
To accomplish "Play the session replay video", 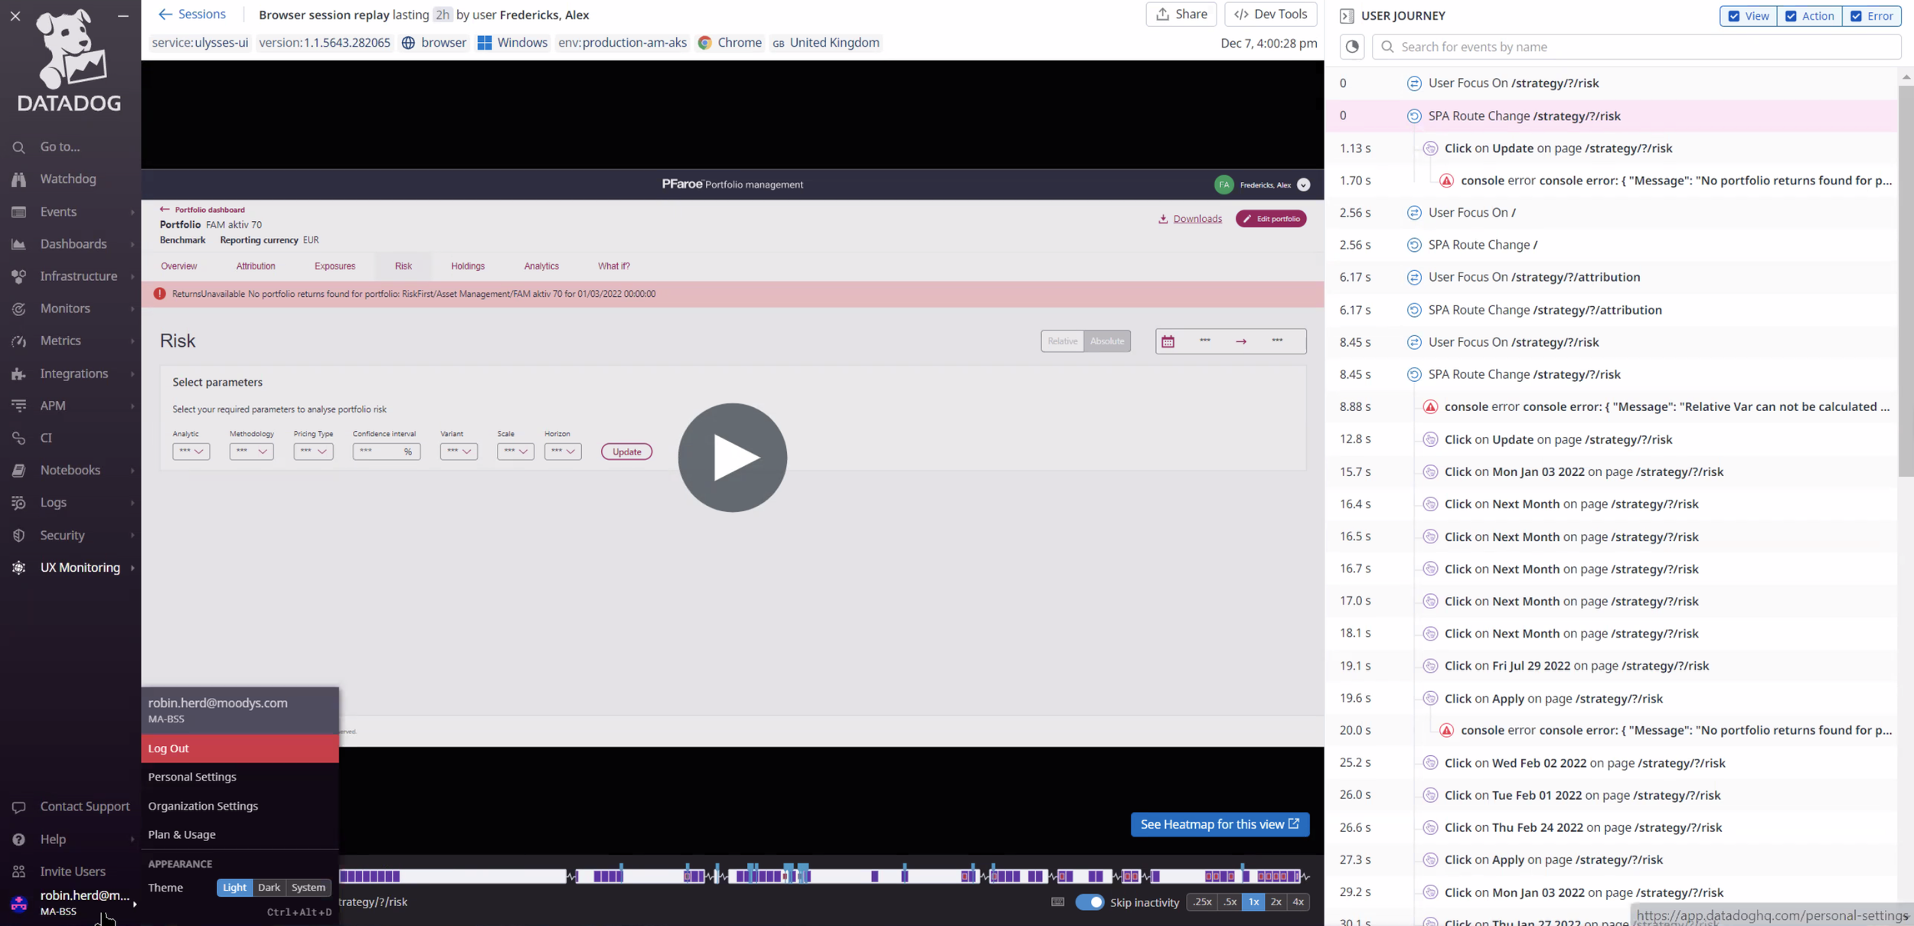I will point(732,458).
